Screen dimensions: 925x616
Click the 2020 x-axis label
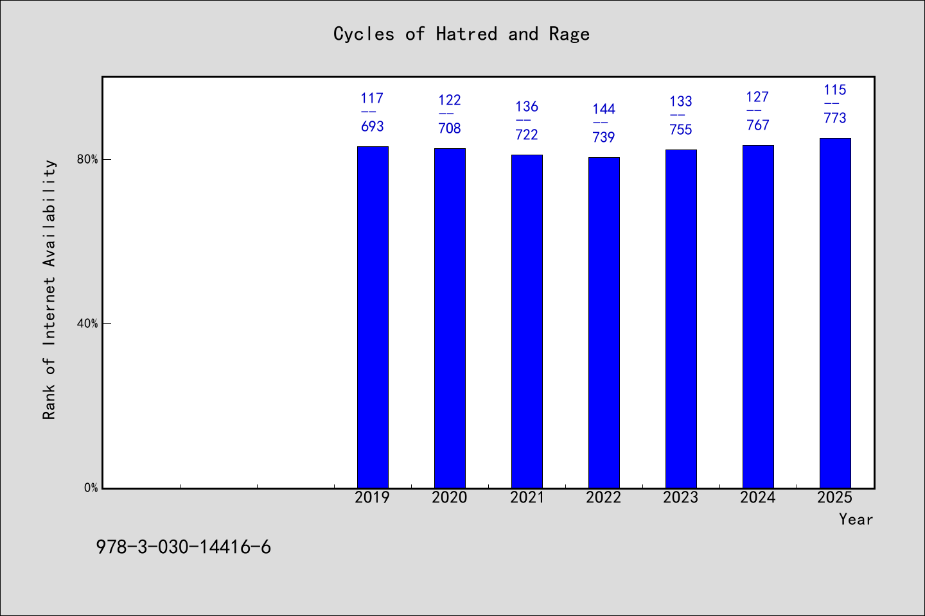tap(450, 497)
